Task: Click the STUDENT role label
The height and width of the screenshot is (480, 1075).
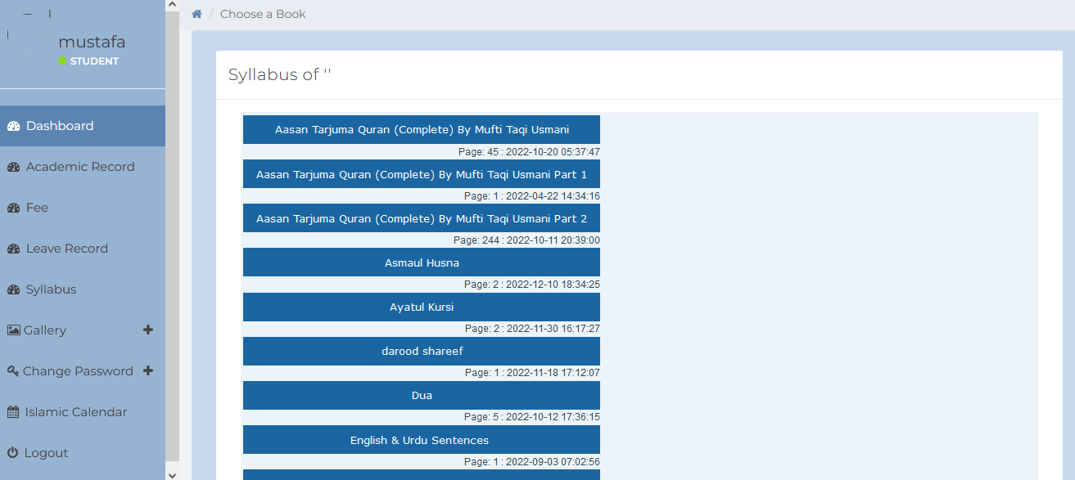Action: (x=94, y=61)
